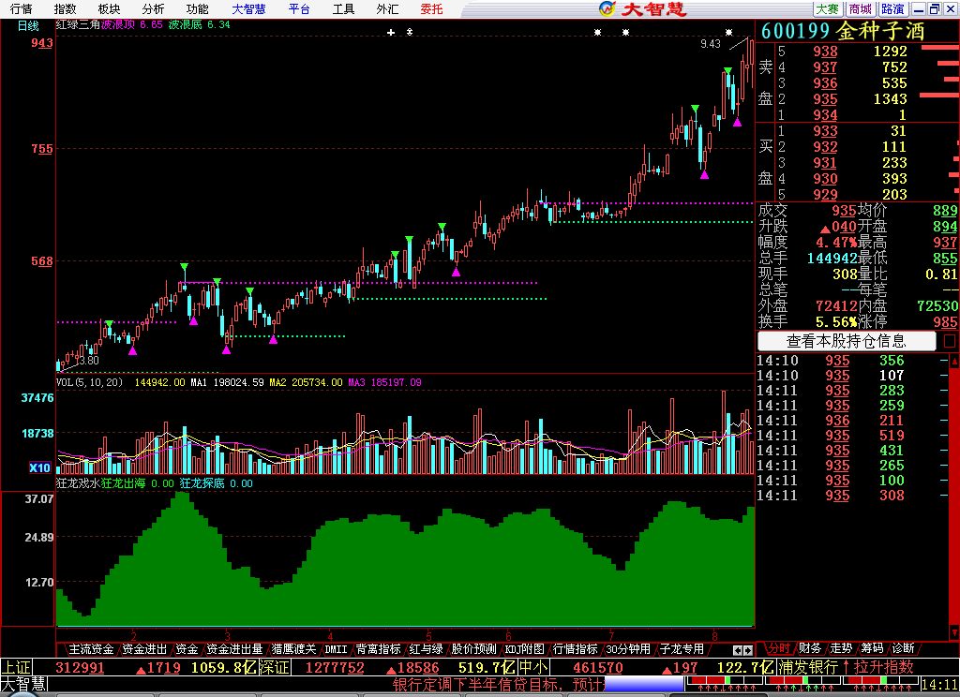Viewport: 960px width, 697px height.
Task: Click the 查看本股持仓信息 button
Action: coord(847,341)
